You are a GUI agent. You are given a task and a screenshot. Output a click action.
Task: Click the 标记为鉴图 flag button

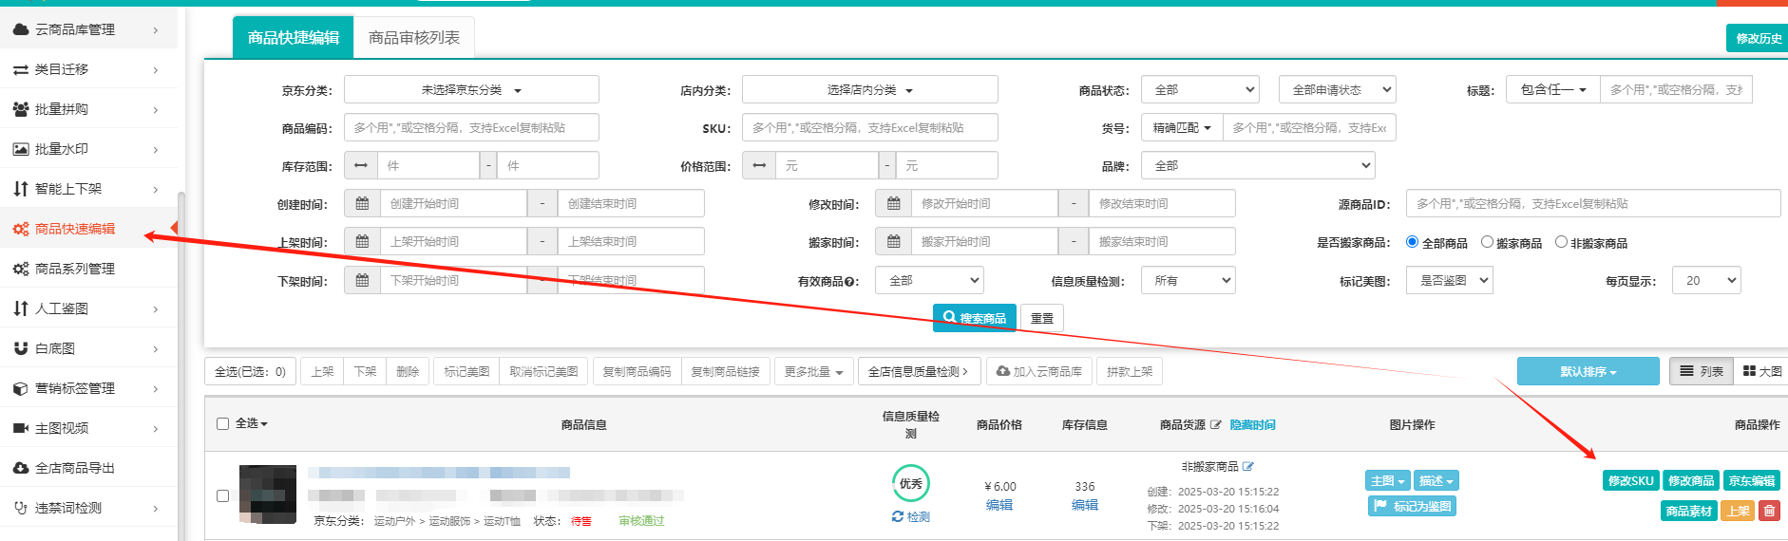tap(1412, 507)
